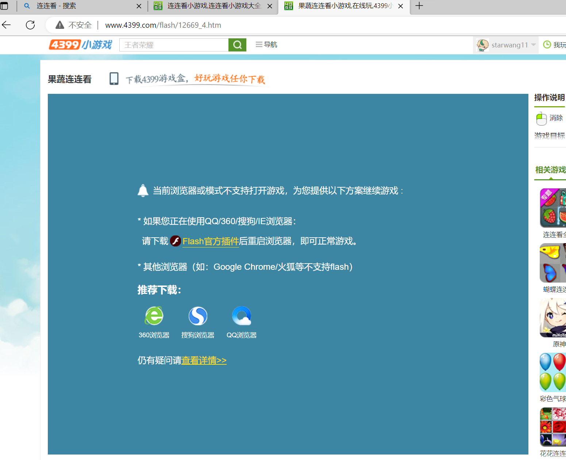Open the Flash官方插件 link
The height and width of the screenshot is (460, 566).
tap(211, 241)
